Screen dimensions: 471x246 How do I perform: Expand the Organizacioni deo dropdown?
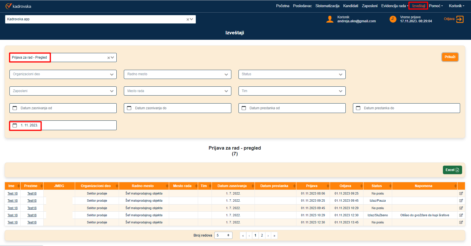tap(112, 74)
